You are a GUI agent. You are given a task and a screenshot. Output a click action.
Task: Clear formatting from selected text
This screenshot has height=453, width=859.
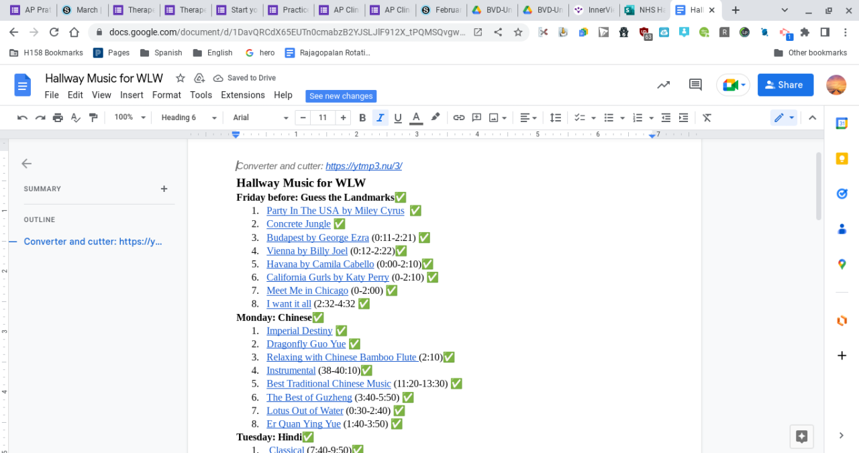(x=707, y=117)
